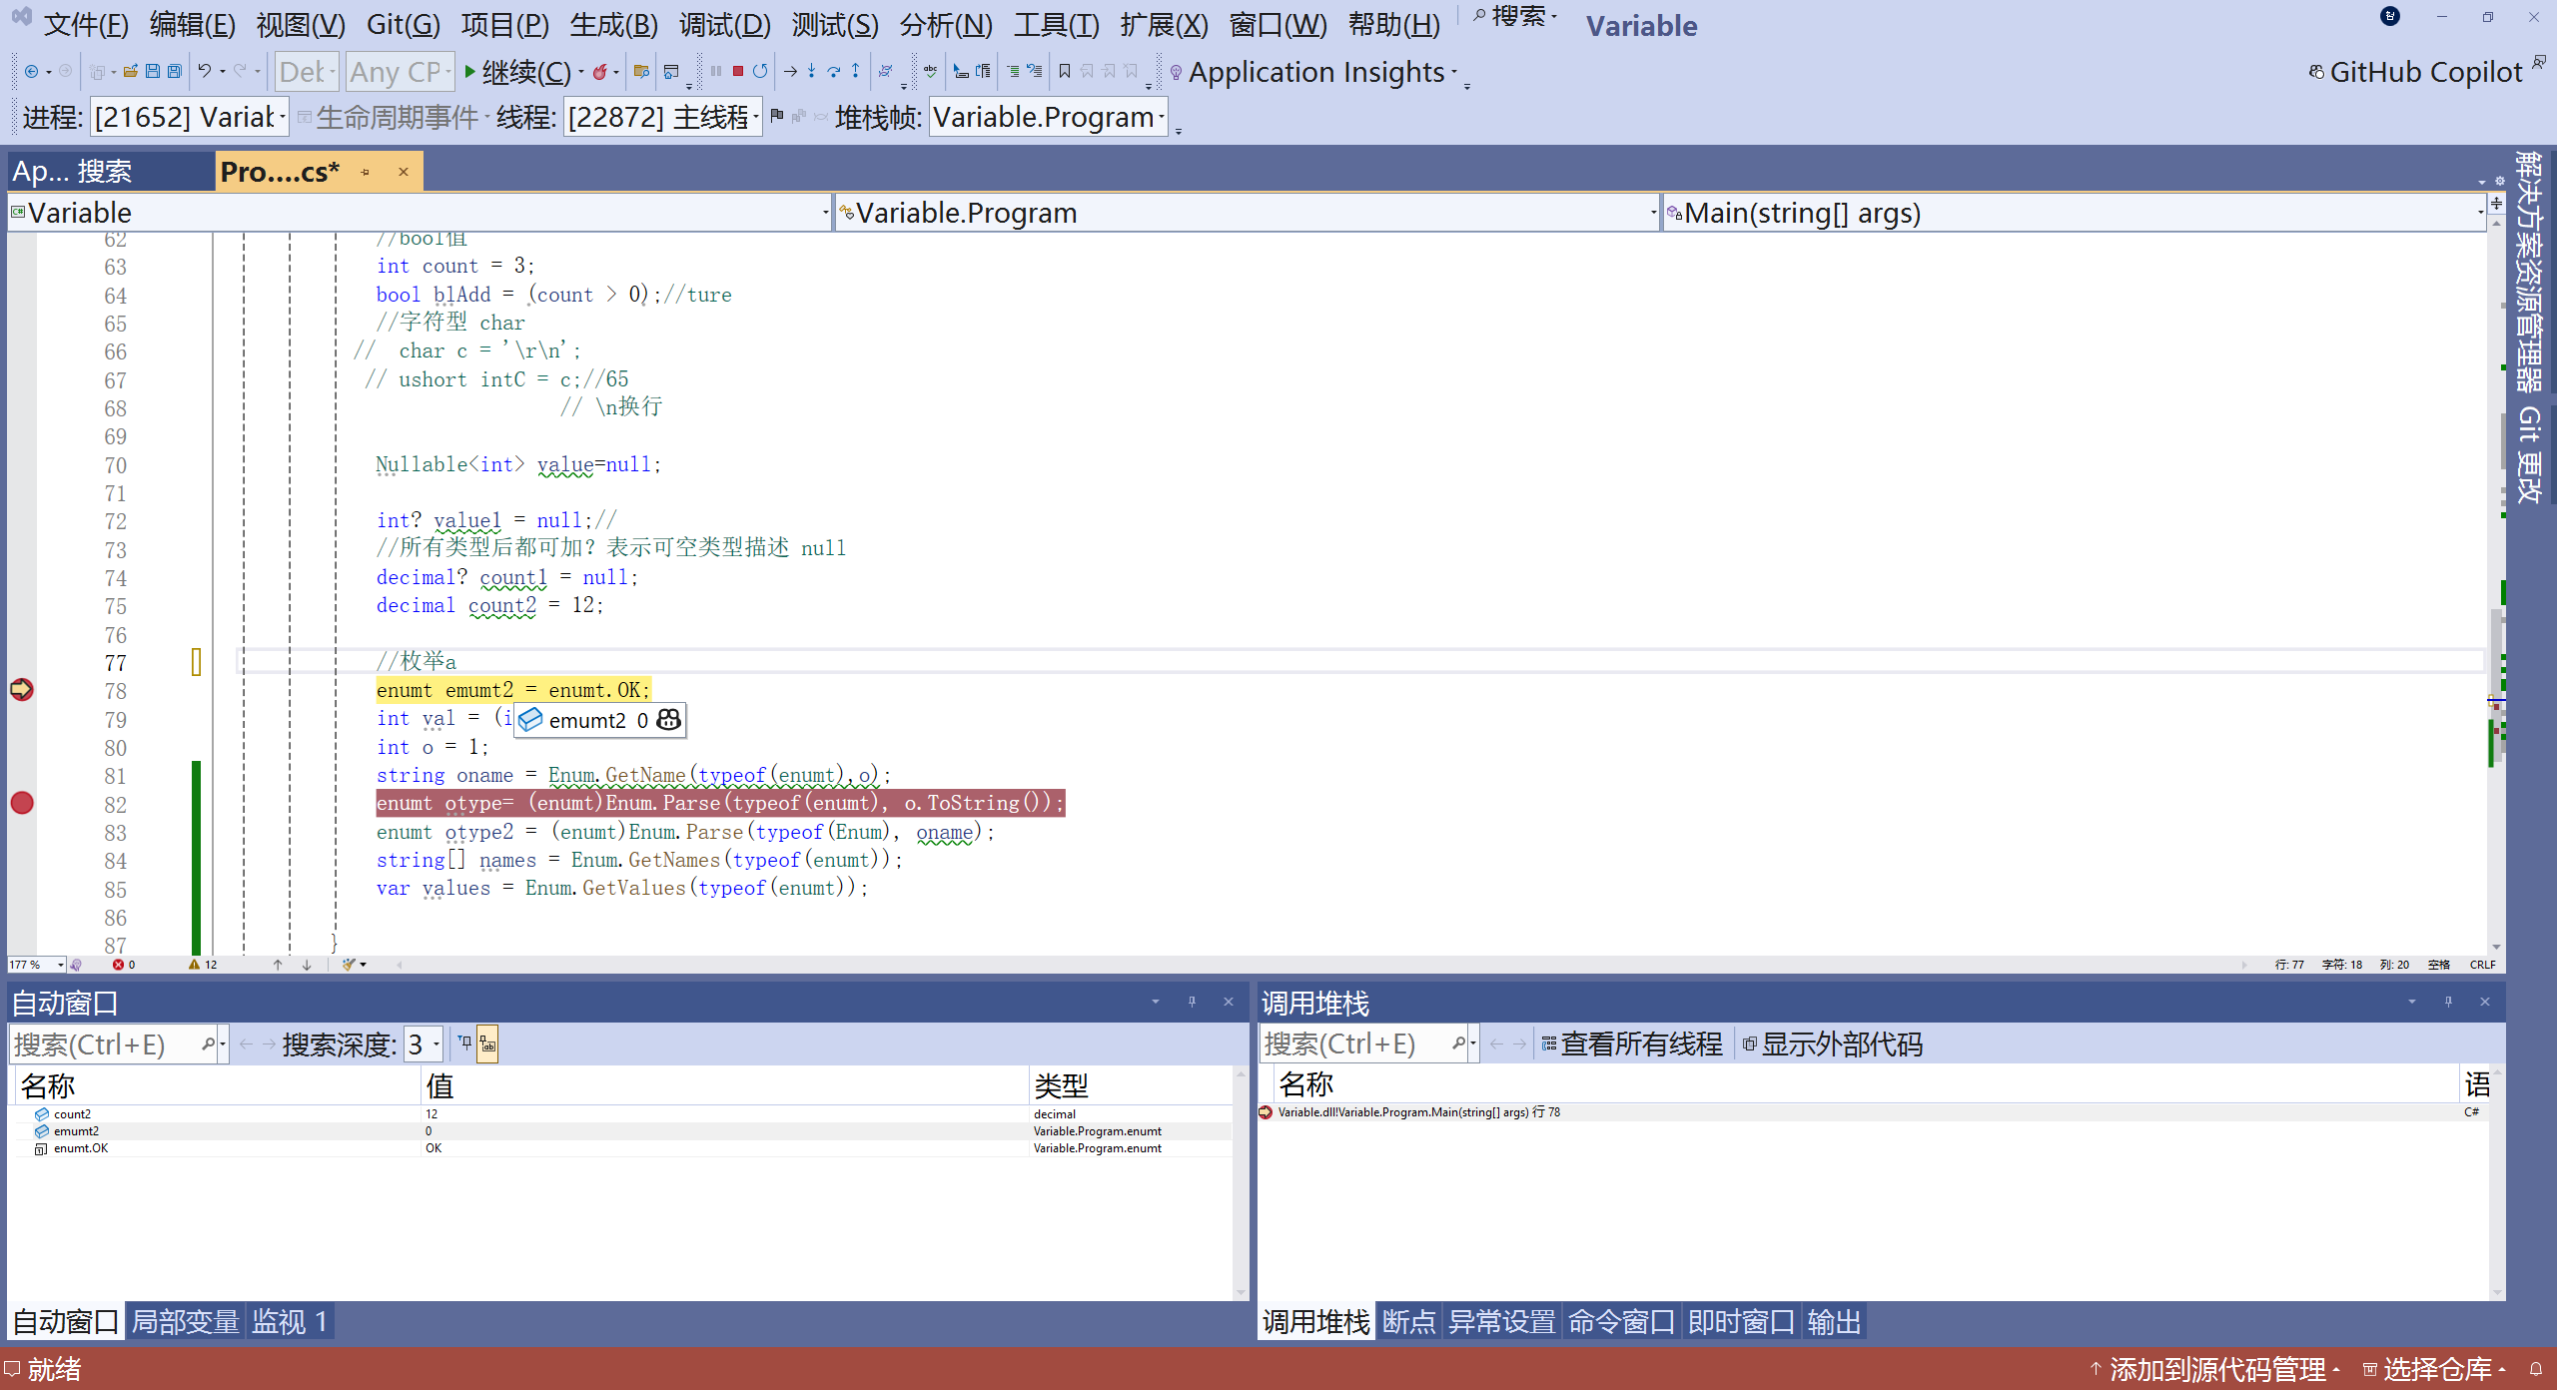2557x1390 pixels.
Task: Toggle the bookmark icon in toolbar
Action: click(1065, 71)
